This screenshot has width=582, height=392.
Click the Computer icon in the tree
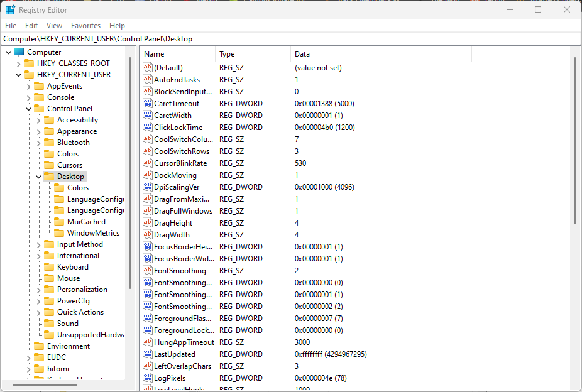pos(19,52)
